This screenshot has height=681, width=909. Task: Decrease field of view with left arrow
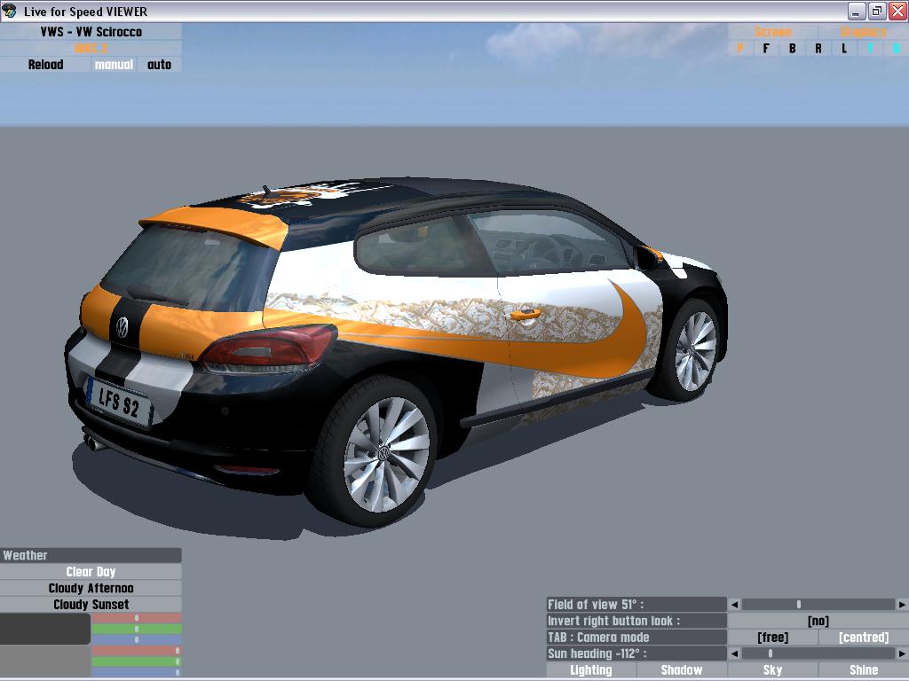(734, 605)
